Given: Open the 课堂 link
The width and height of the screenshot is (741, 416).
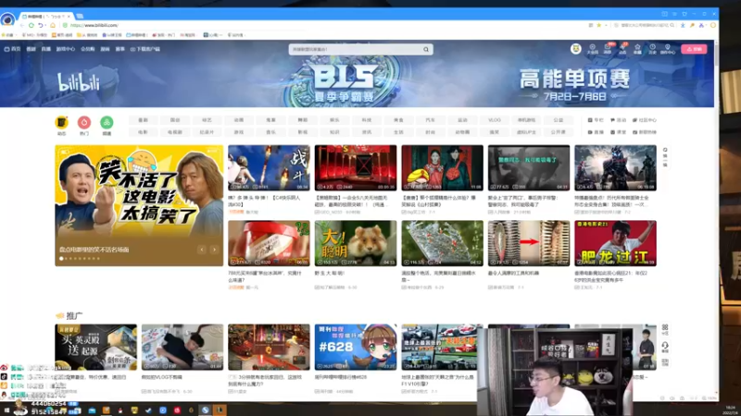Looking at the screenshot, I should 618,132.
